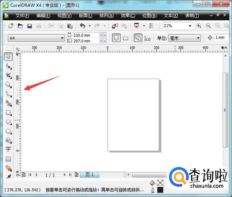Create a new document
232x197 pixels.
click(11, 26)
